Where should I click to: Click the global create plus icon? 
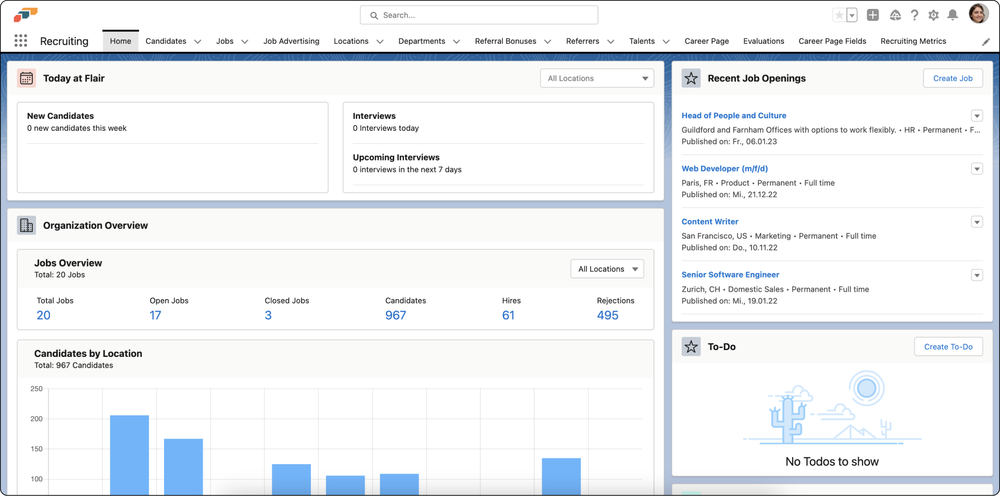(873, 15)
